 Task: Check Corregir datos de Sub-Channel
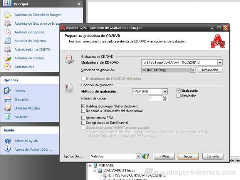pos(83,123)
